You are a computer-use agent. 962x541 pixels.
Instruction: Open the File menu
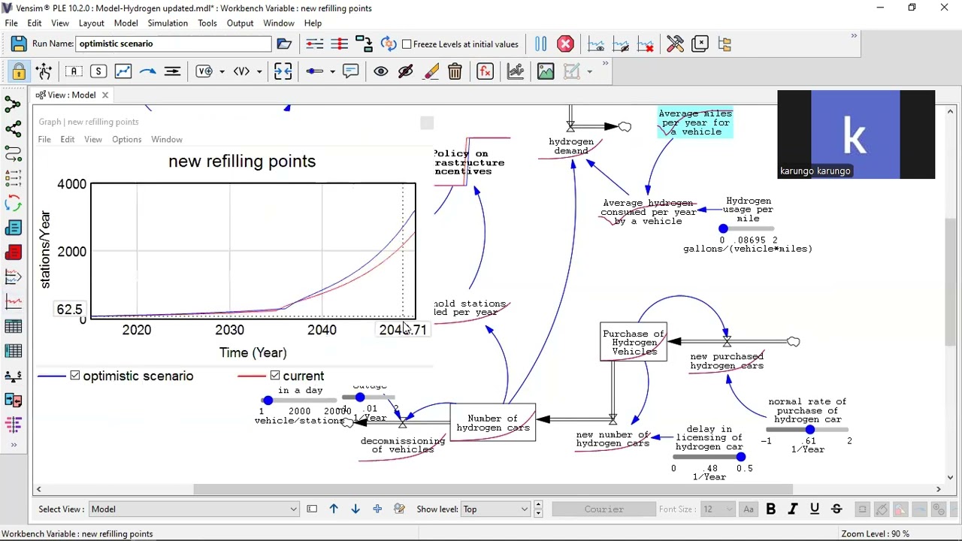pos(11,23)
